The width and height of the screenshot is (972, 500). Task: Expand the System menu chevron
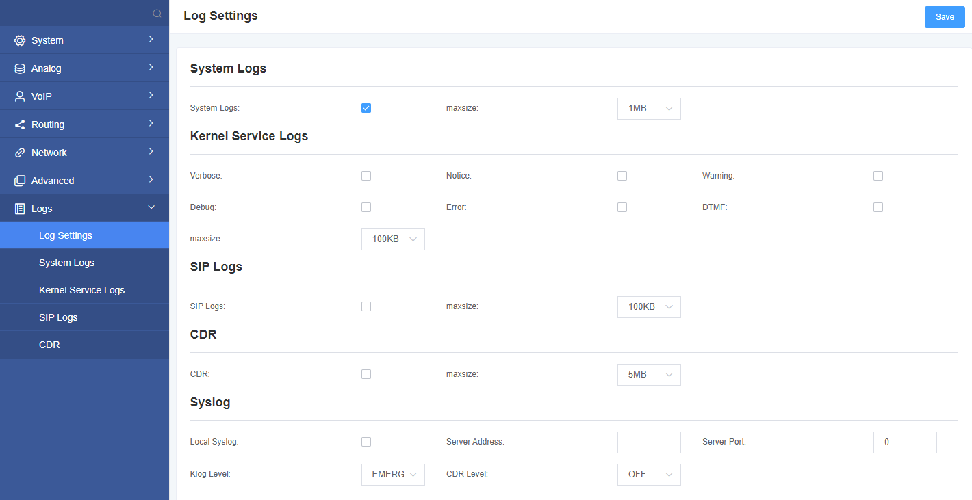tap(151, 40)
